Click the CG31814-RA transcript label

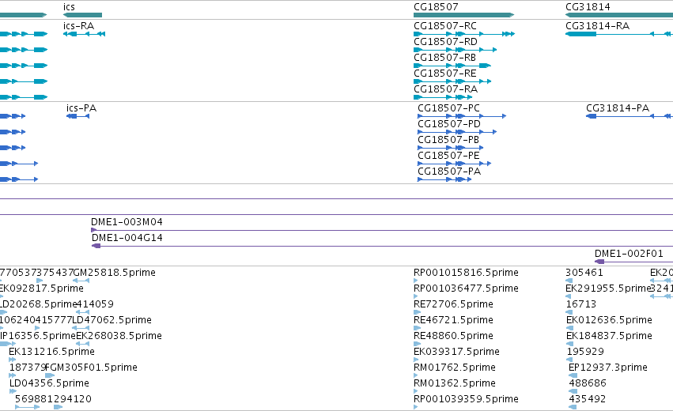point(597,26)
